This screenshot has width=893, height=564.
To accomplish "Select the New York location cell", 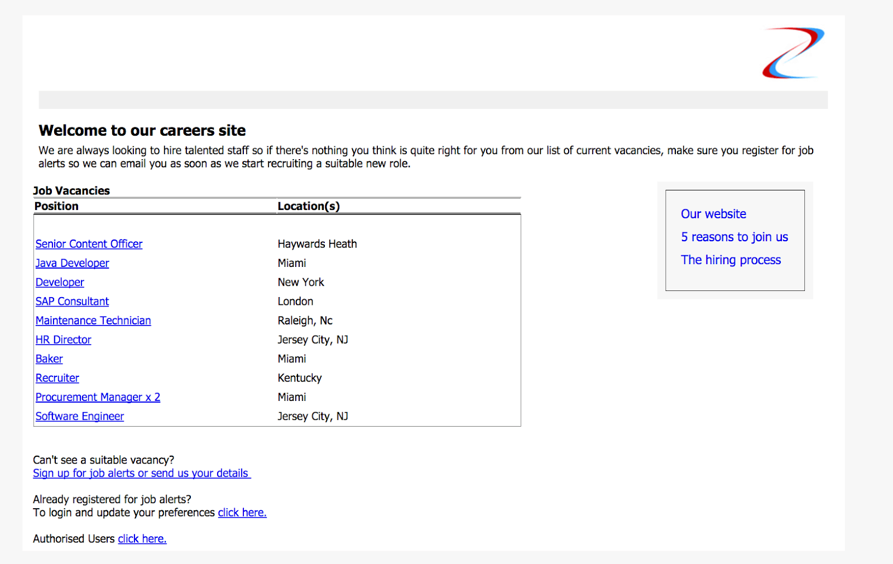I will click(x=301, y=283).
